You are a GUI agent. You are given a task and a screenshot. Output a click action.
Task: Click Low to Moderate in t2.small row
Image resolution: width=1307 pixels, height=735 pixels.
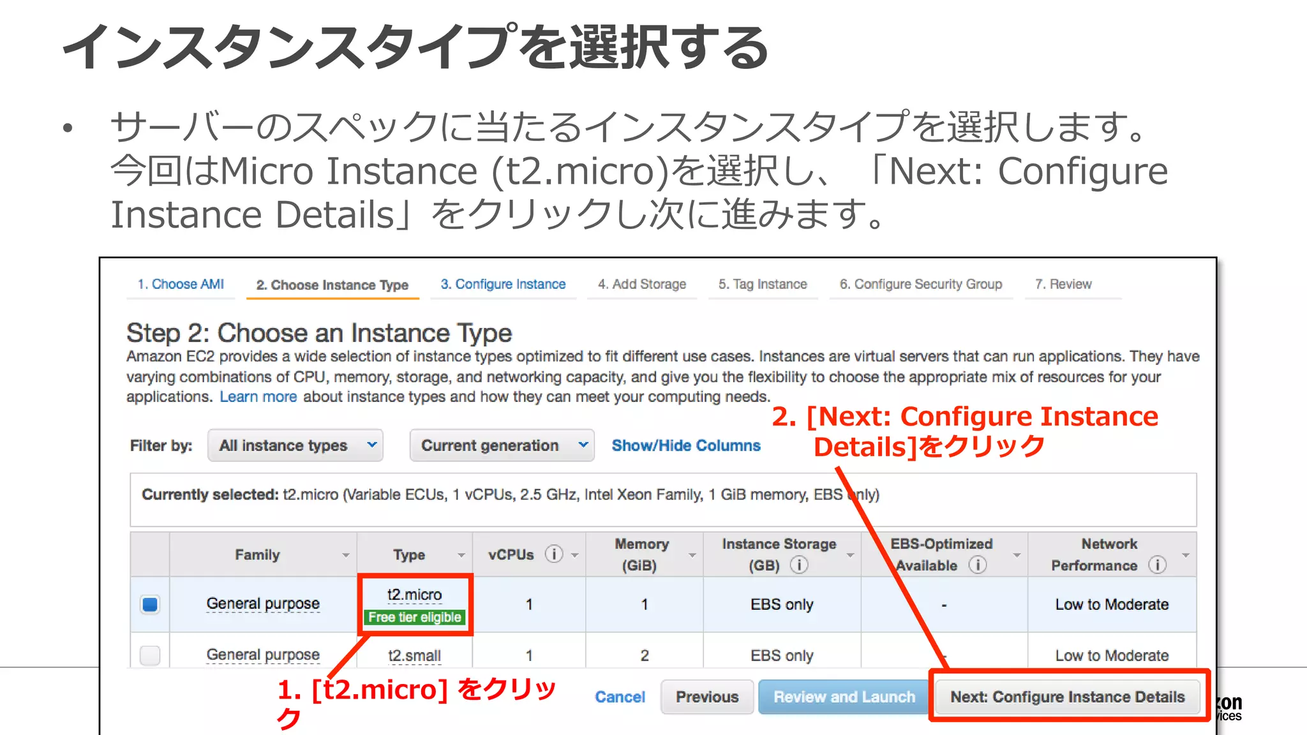(1112, 655)
